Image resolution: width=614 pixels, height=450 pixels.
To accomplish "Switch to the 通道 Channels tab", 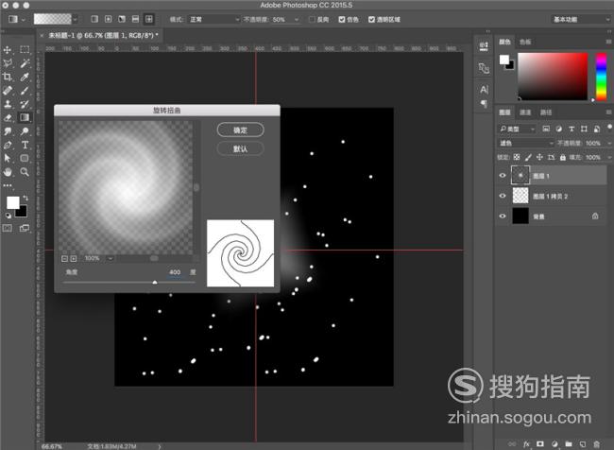I will [525, 112].
